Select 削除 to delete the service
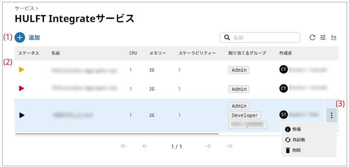 click(296, 150)
